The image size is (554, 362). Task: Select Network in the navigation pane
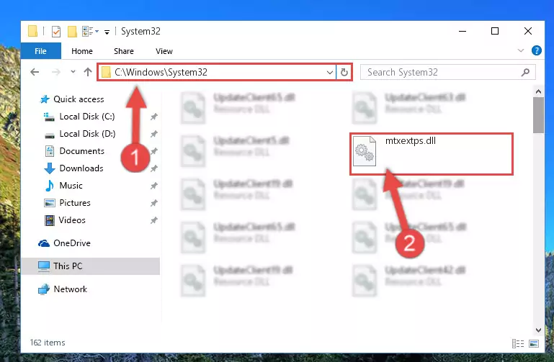click(71, 289)
